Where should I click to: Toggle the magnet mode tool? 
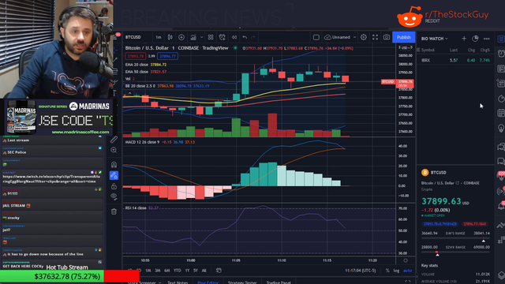114,165
